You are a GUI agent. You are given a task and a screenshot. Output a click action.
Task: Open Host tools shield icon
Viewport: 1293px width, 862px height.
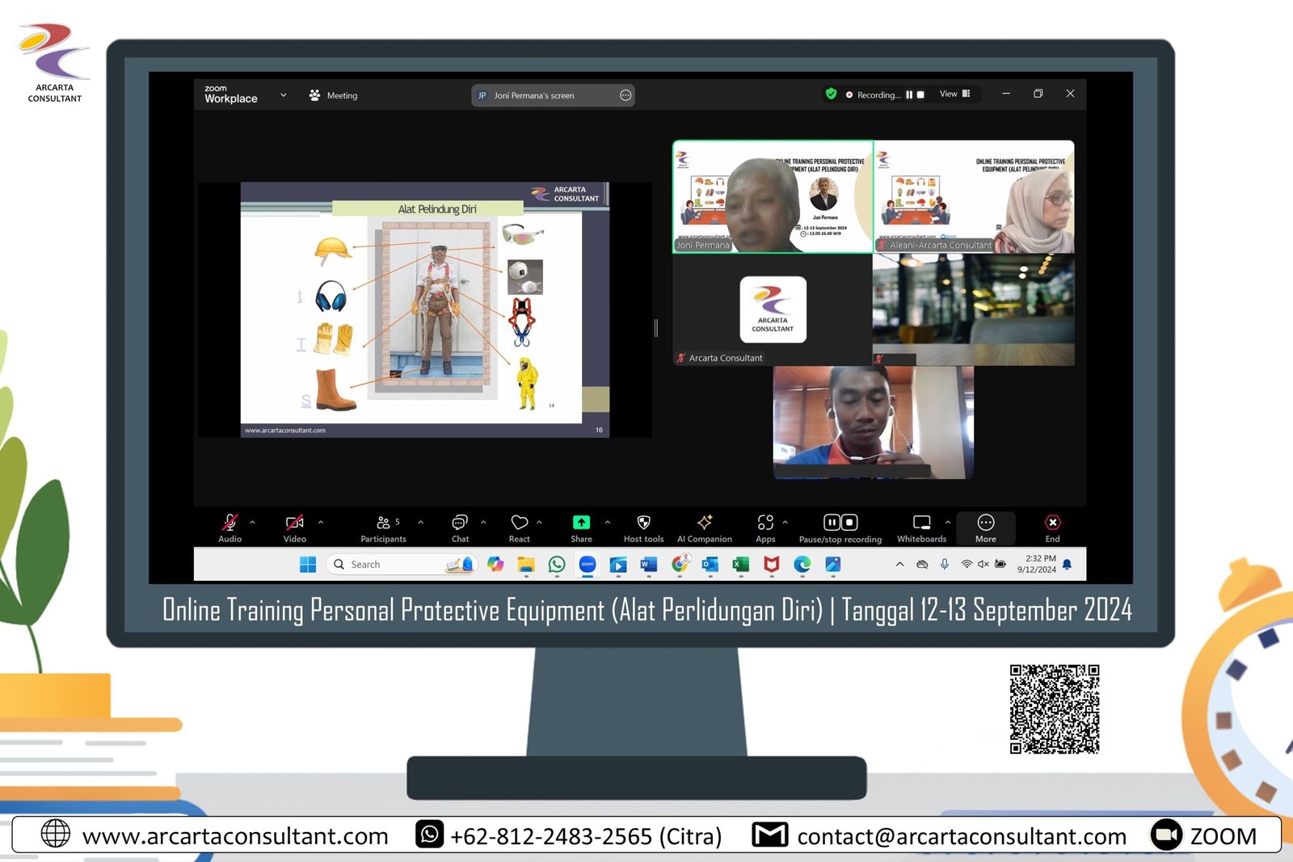point(643,524)
